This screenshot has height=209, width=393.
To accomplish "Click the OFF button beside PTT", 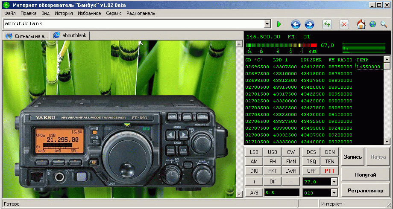I will coord(311,171).
